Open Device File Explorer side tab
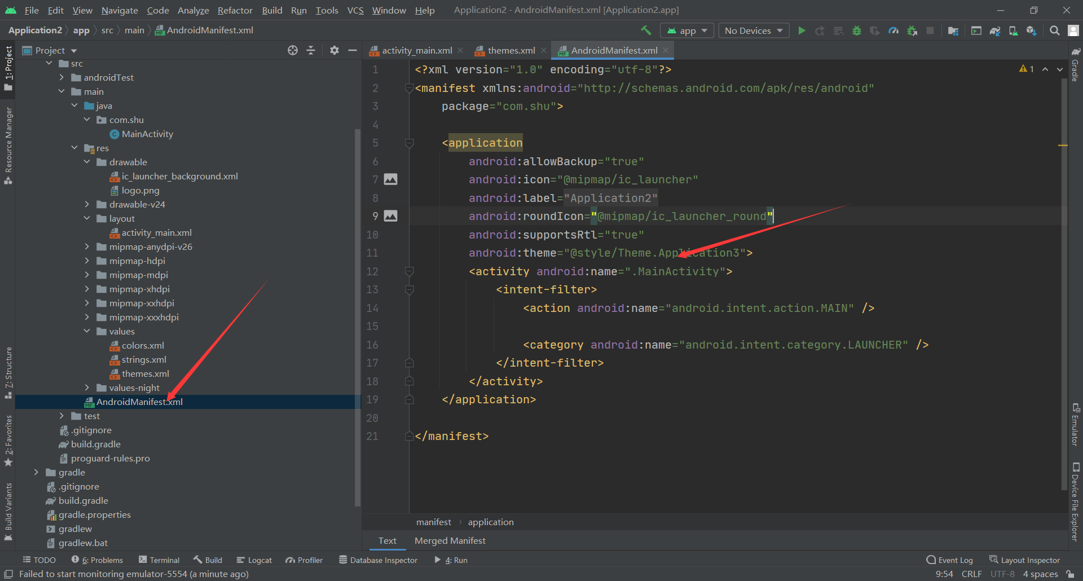 click(1076, 501)
